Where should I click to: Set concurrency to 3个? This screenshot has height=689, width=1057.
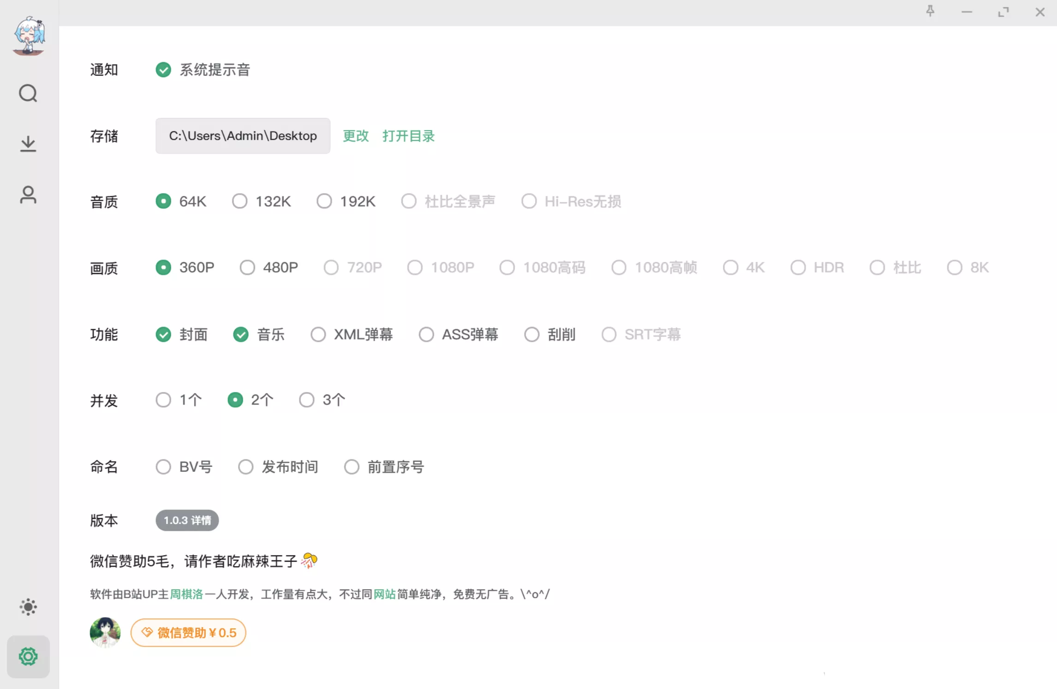coord(306,400)
